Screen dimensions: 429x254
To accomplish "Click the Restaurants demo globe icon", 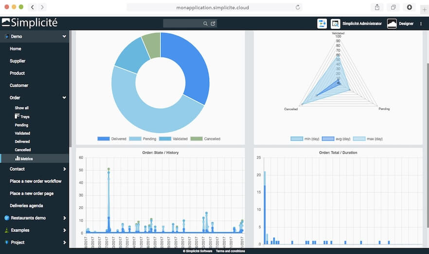I will coord(7,218).
